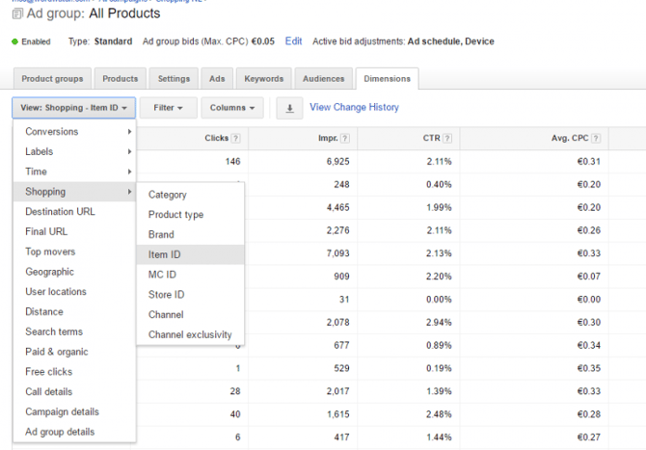
Task: Select Brand in the Shopping submenu
Action: click(190, 235)
